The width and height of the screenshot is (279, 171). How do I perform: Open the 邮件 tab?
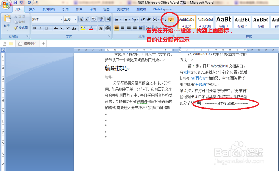pyautogui.click(x=79, y=9)
